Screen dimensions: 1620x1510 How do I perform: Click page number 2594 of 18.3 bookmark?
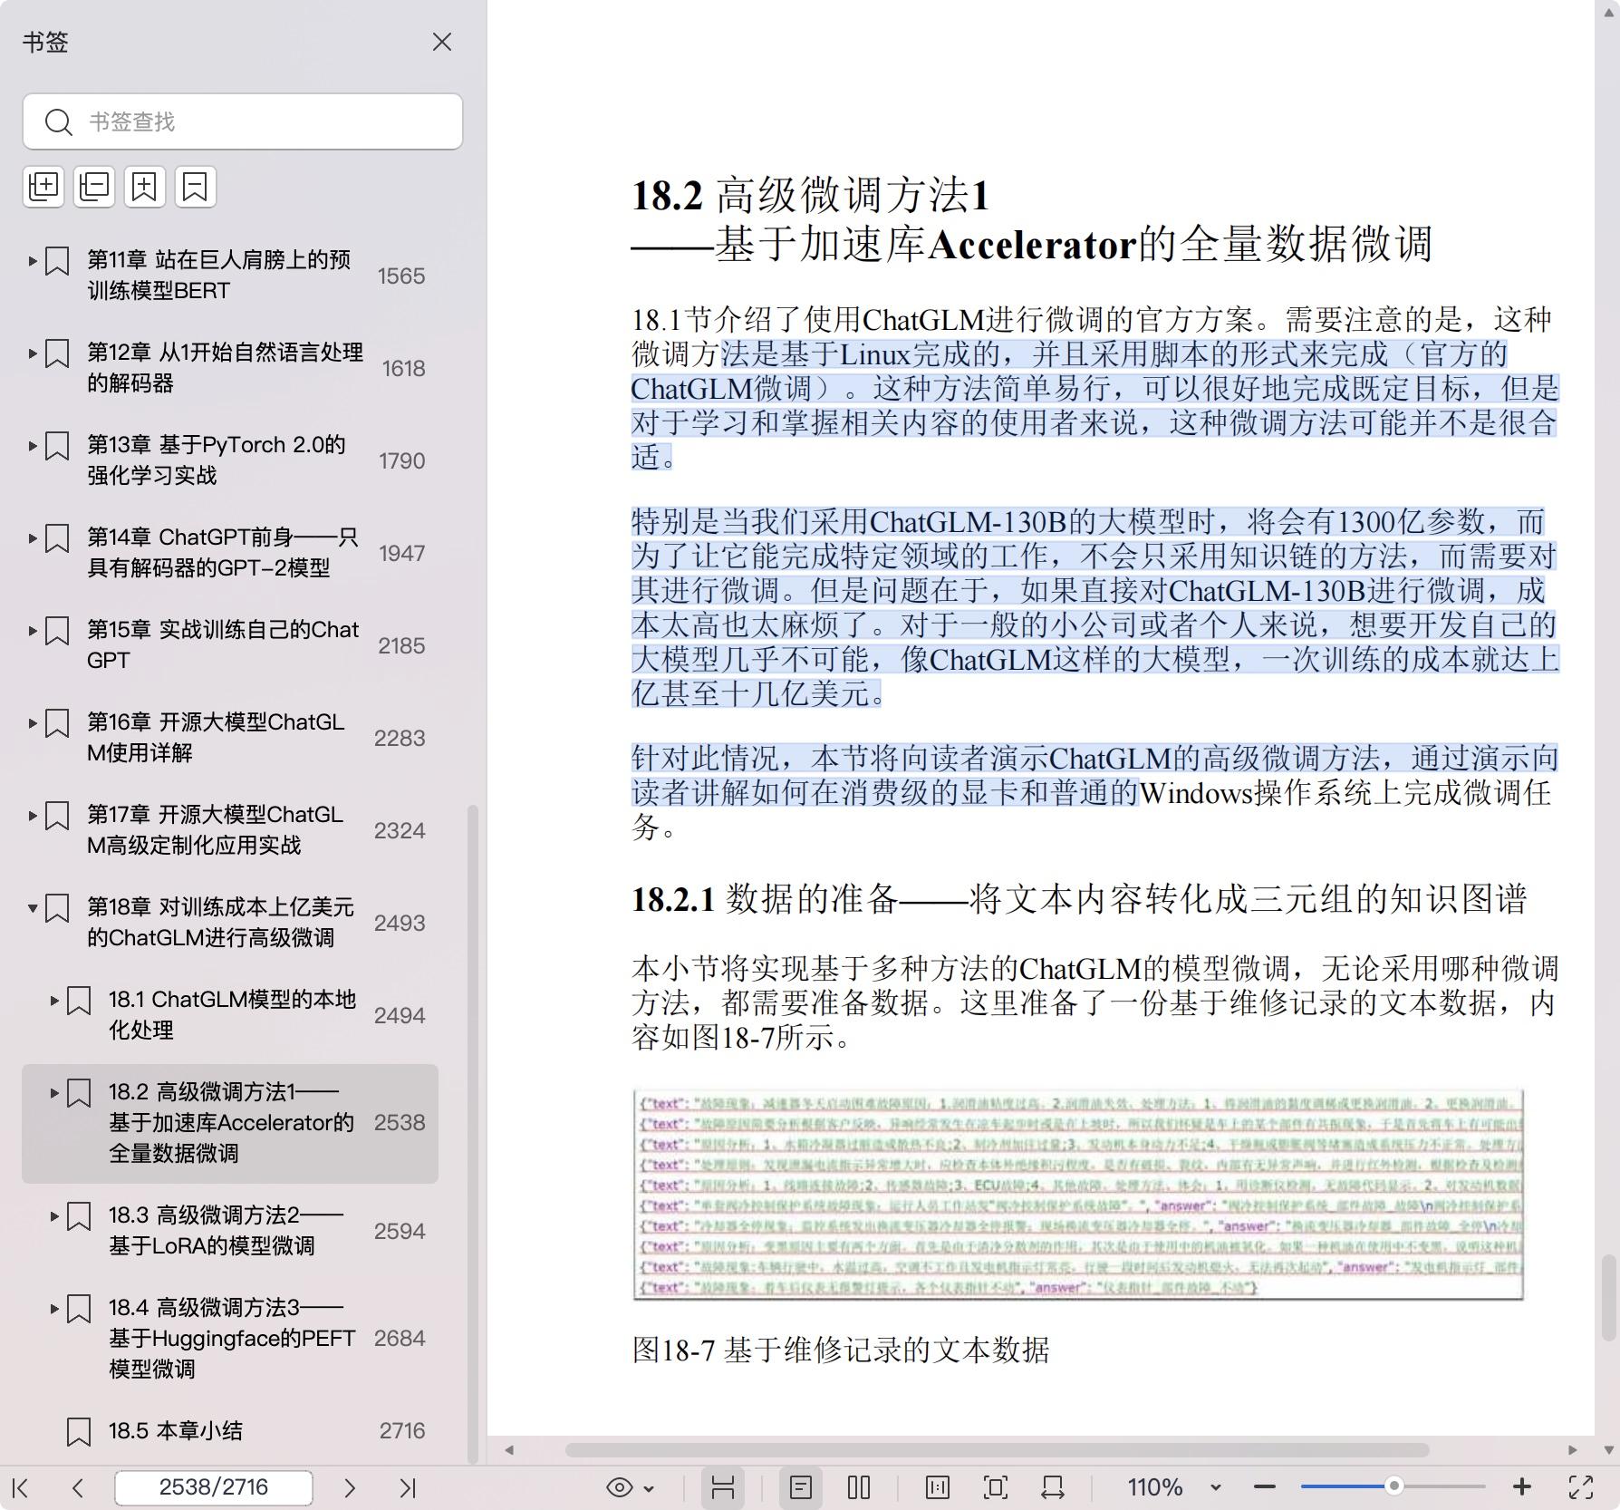[x=400, y=1231]
